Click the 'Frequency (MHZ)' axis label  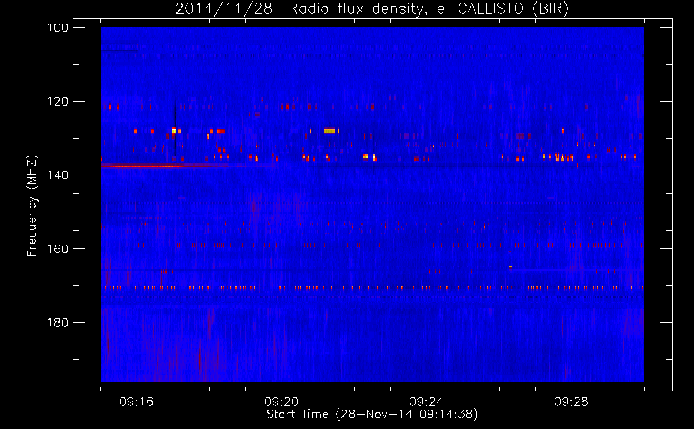tap(32, 205)
